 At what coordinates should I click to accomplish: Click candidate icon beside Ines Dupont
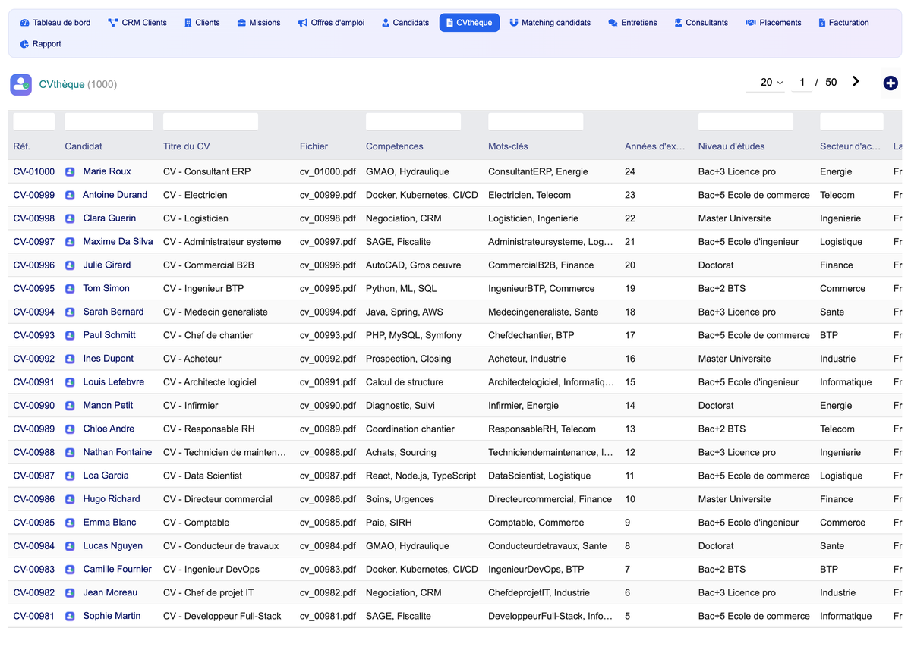pos(70,359)
